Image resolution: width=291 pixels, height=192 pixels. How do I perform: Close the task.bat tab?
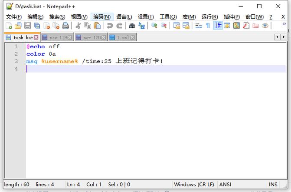(36, 37)
